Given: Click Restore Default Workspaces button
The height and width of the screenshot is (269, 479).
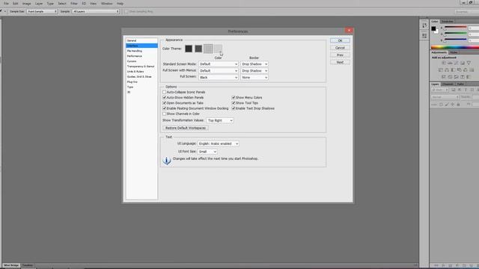Looking at the screenshot, I should [x=186, y=128].
